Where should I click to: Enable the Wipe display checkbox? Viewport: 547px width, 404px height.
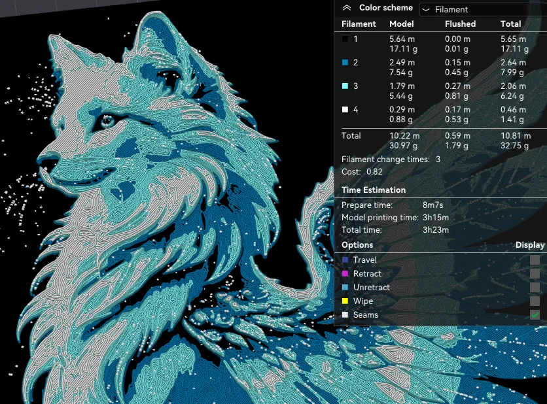(x=535, y=301)
